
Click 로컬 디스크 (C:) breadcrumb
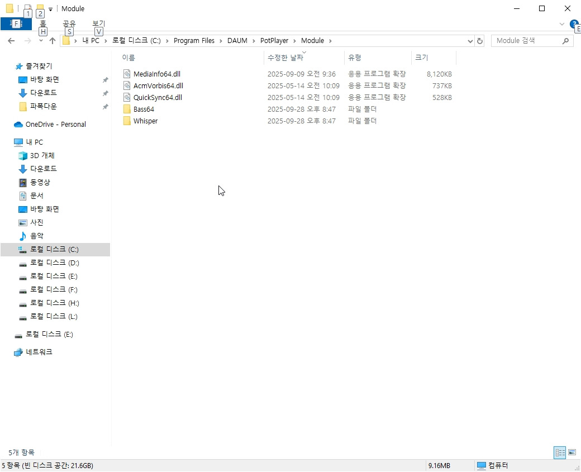pos(137,41)
